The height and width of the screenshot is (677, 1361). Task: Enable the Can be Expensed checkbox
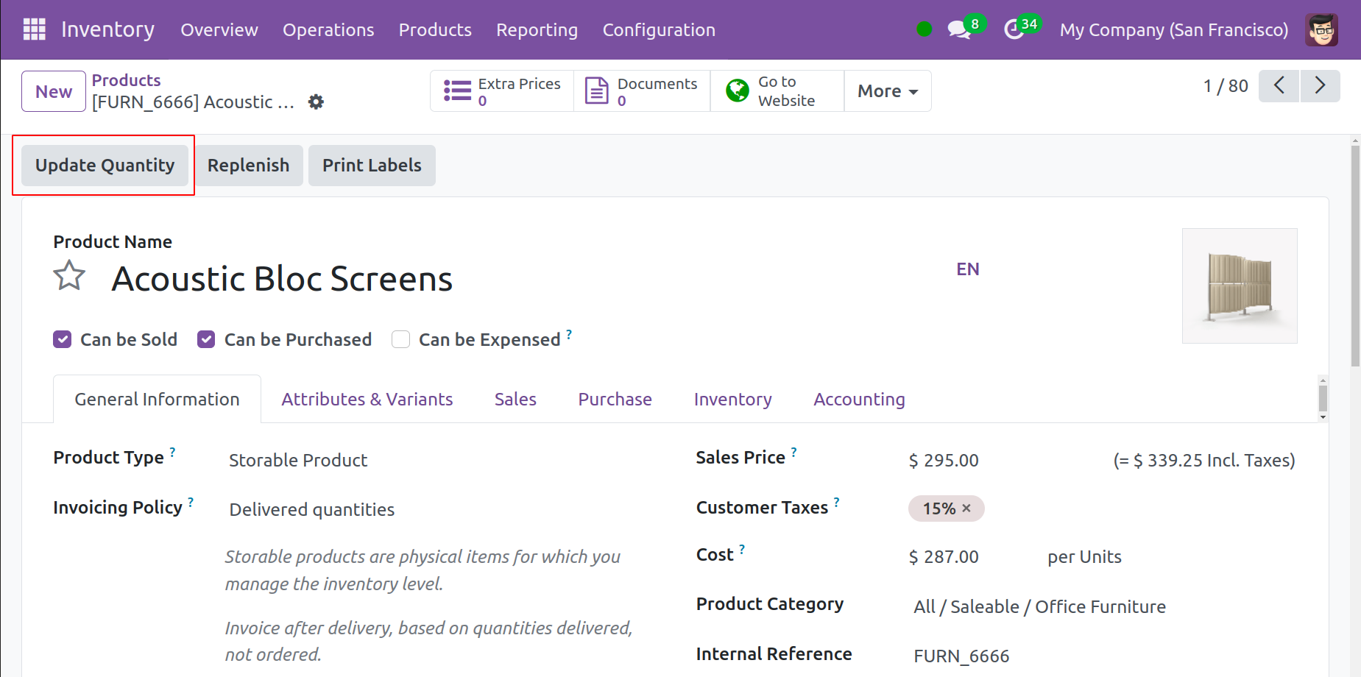tap(400, 339)
